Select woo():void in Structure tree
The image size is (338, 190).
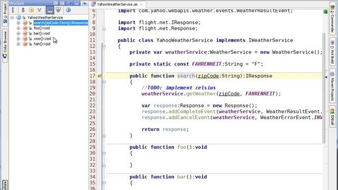click(42, 39)
